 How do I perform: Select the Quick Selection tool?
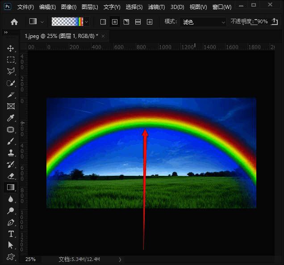coord(11,83)
